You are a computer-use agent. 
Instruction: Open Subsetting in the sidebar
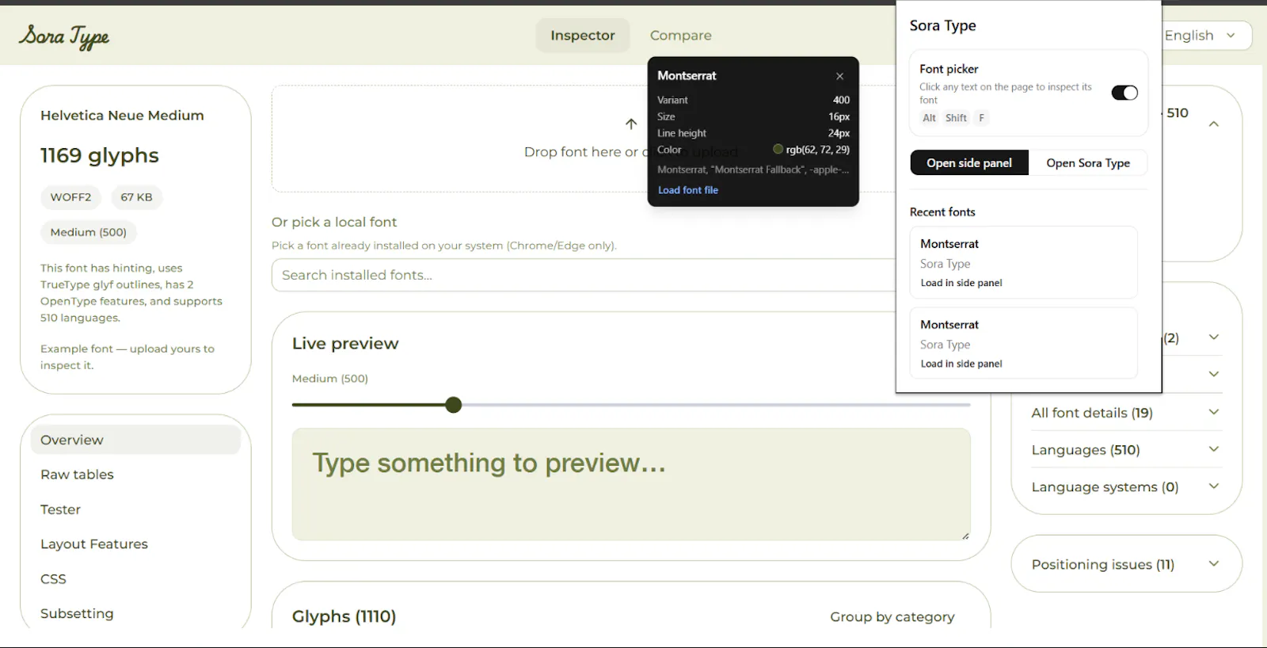point(77,614)
